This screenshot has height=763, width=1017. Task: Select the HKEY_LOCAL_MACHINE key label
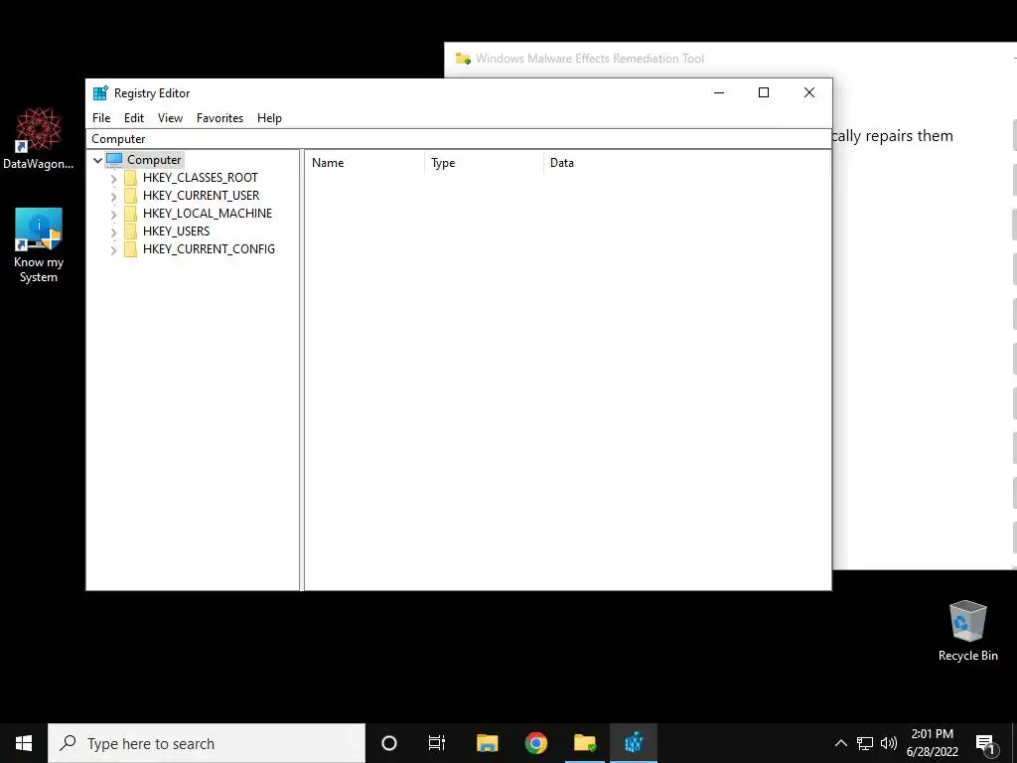[208, 214]
